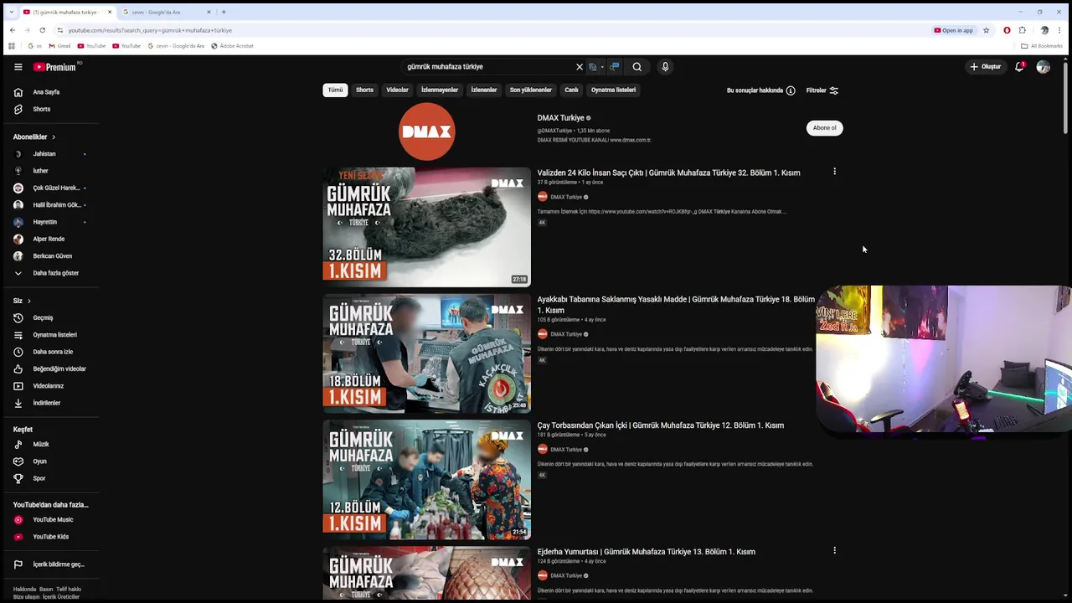Screen dimensions: 1072x603
Task: Open Videolarınız in sidebar
Action: tap(49, 386)
